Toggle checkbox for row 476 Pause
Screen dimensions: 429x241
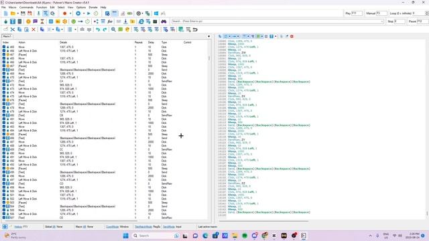coord(4,100)
